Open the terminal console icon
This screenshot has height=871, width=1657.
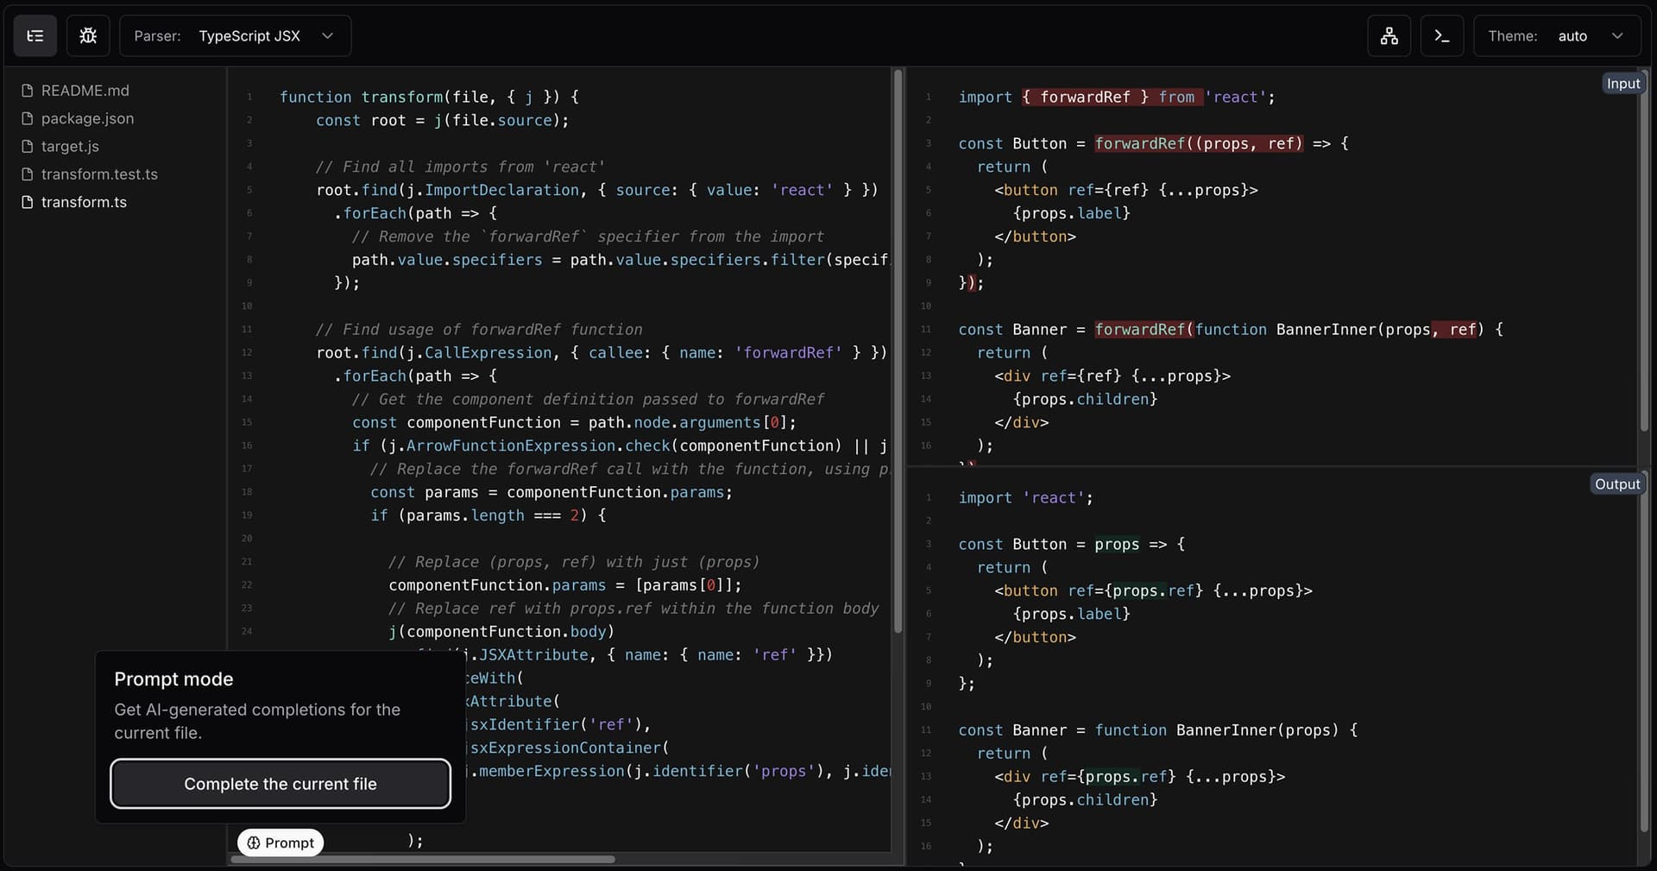(x=1441, y=36)
